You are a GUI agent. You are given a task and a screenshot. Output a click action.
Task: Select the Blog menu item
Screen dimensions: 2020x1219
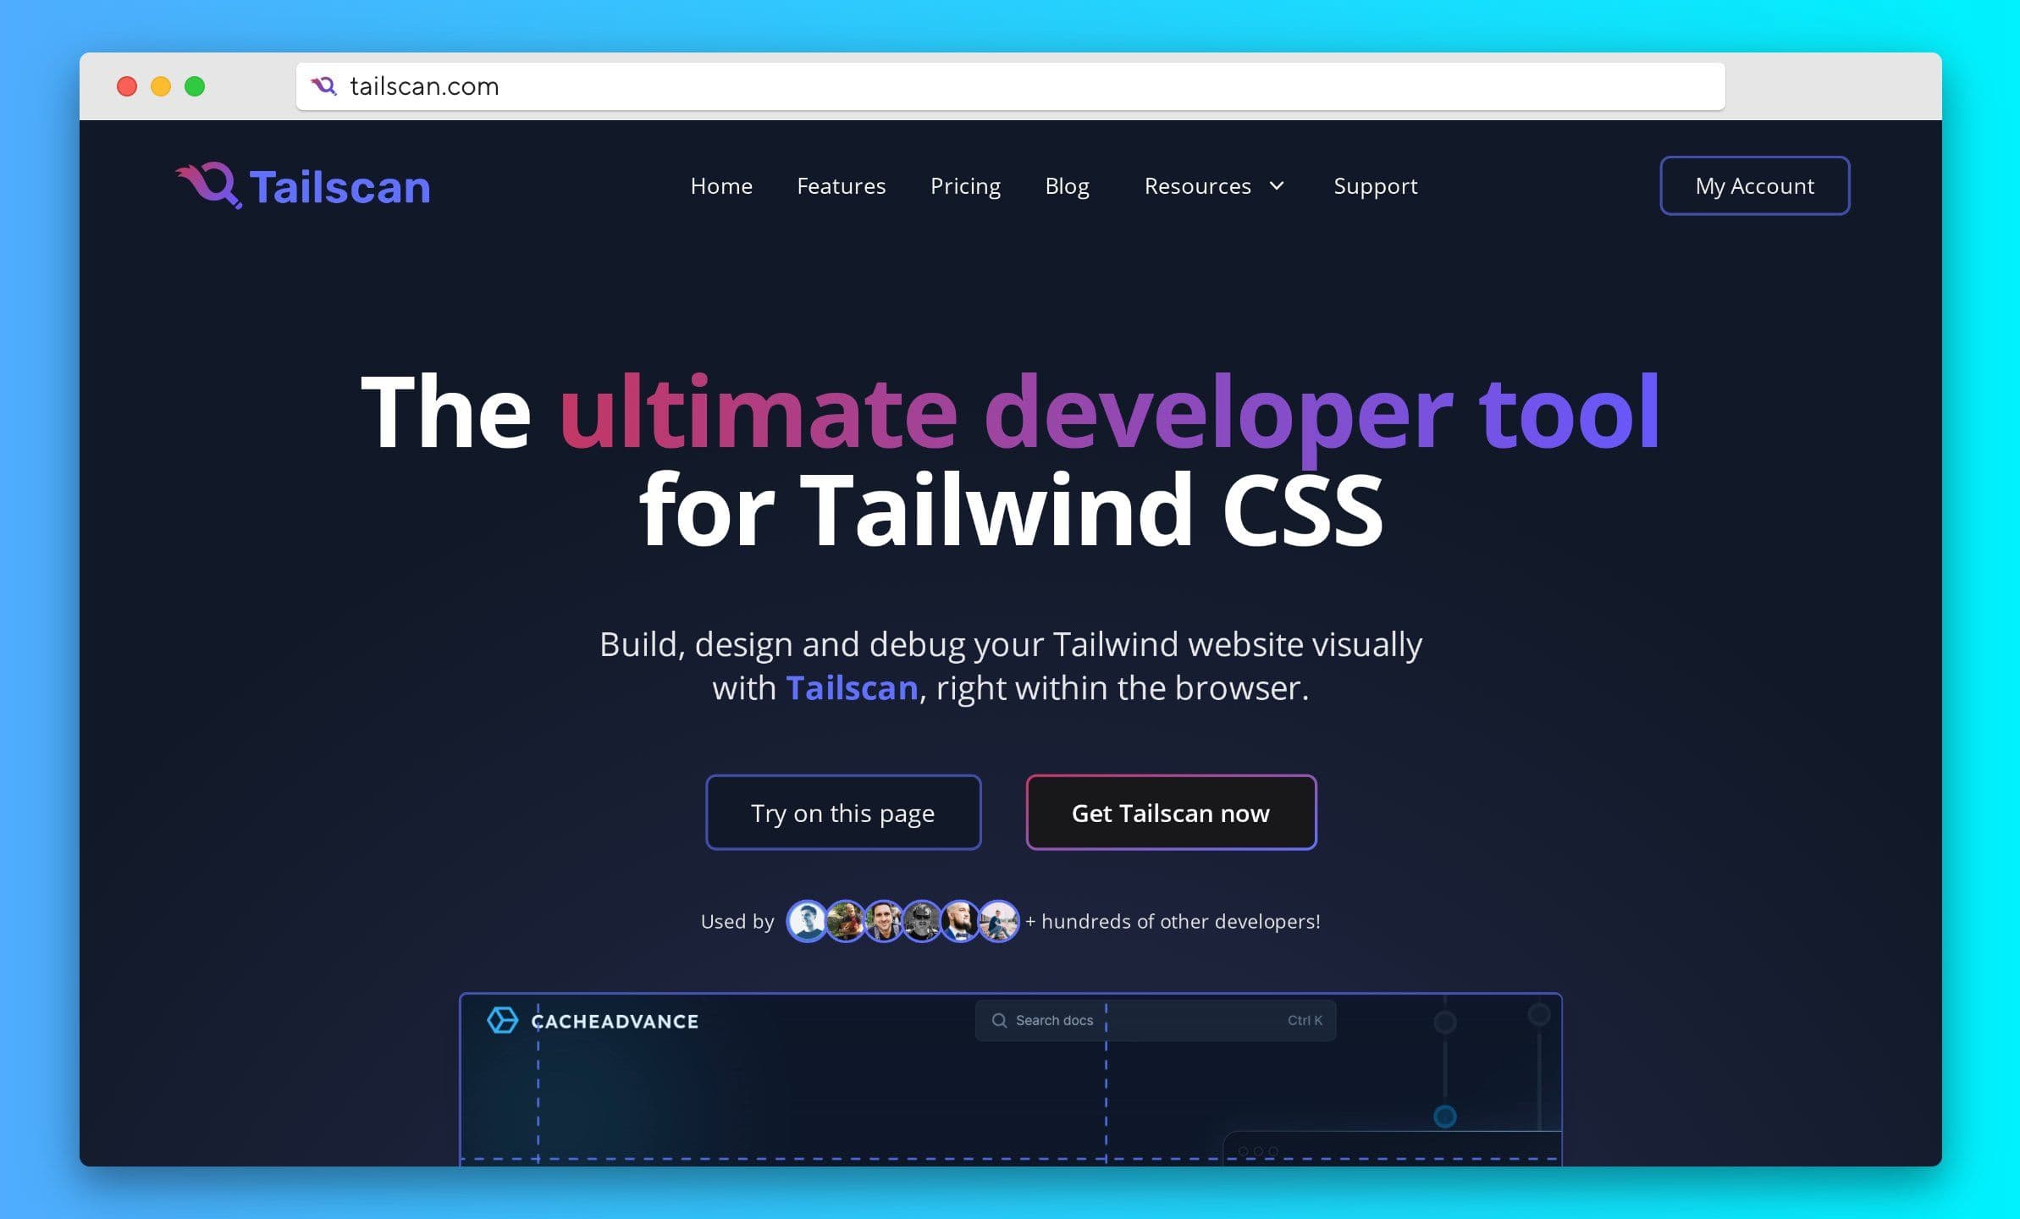pyautogui.click(x=1066, y=185)
